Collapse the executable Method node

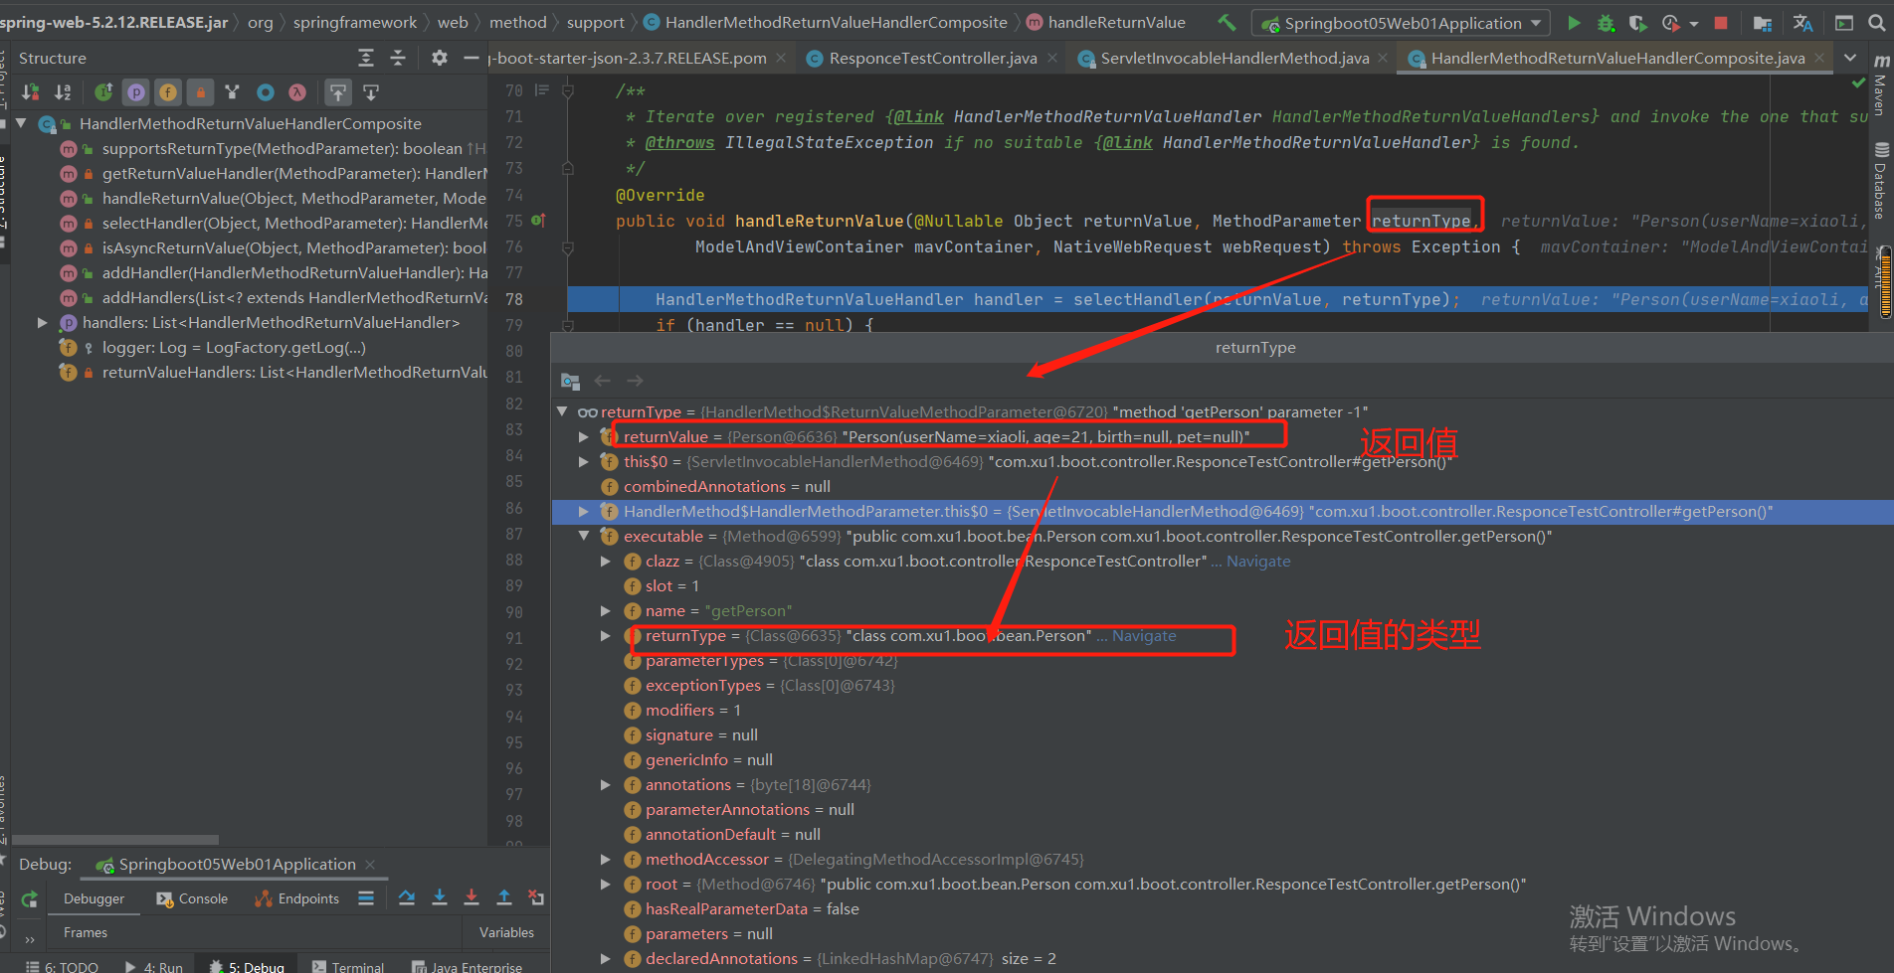584,536
